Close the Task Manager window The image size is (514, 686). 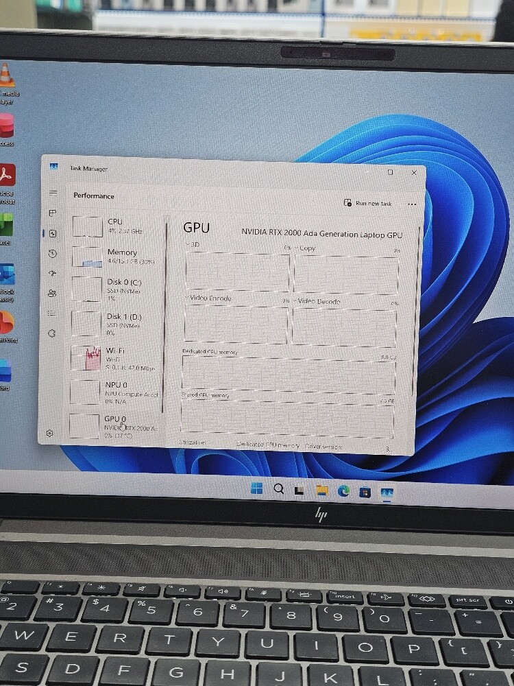pyautogui.click(x=414, y=173)
